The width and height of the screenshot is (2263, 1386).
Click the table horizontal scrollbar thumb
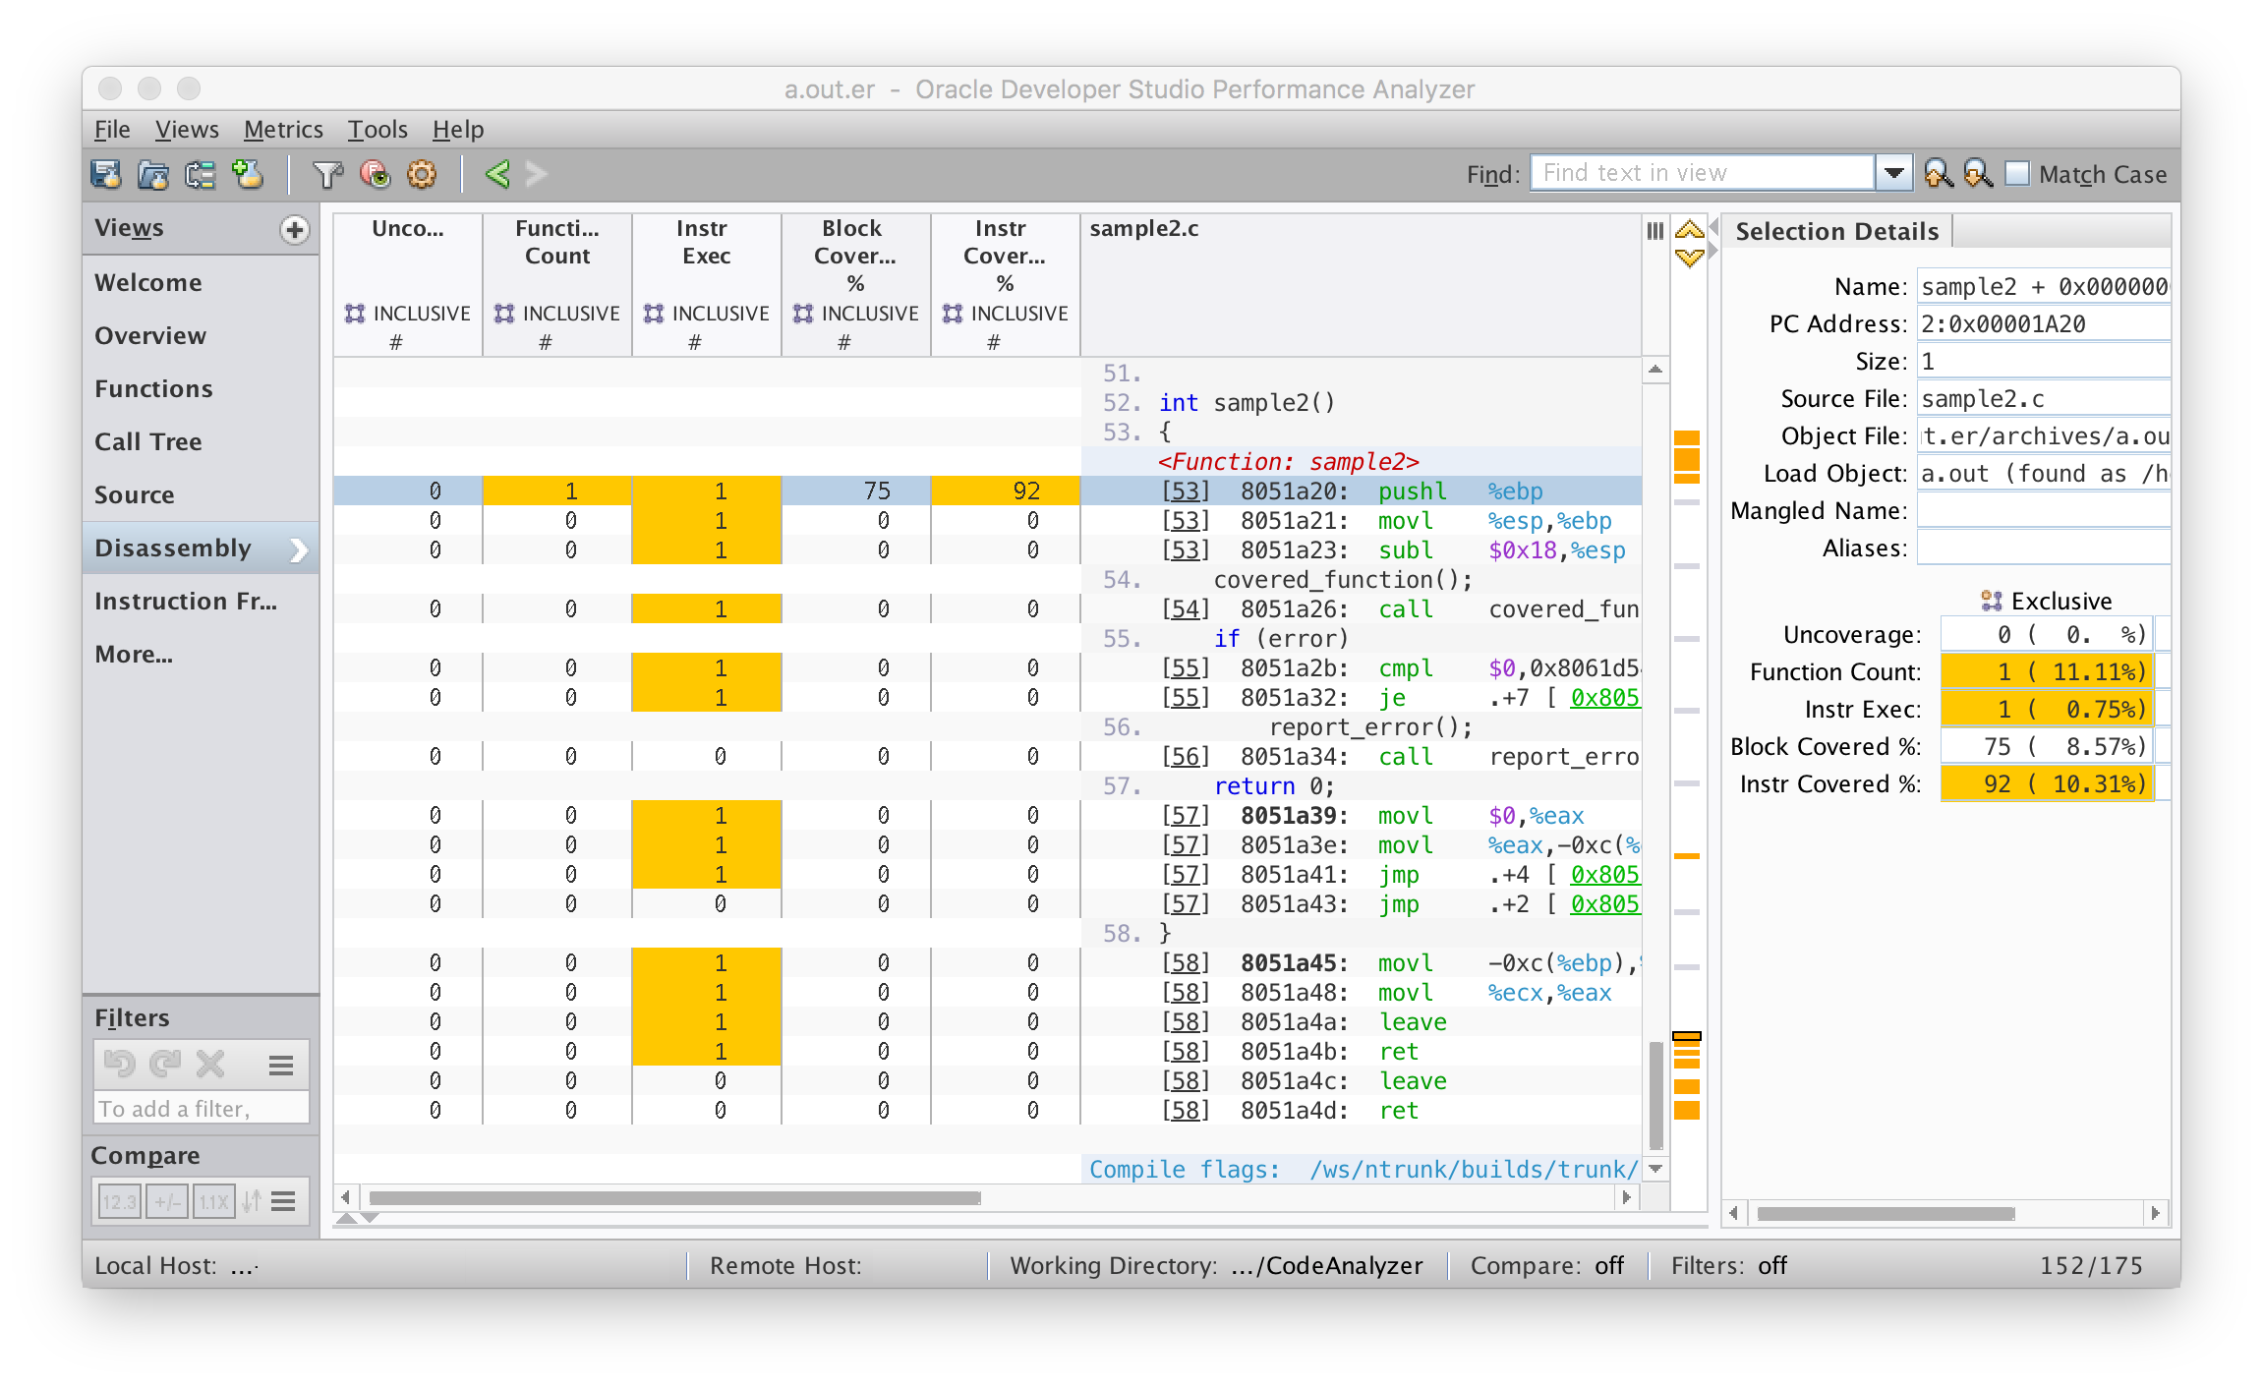674,1198
